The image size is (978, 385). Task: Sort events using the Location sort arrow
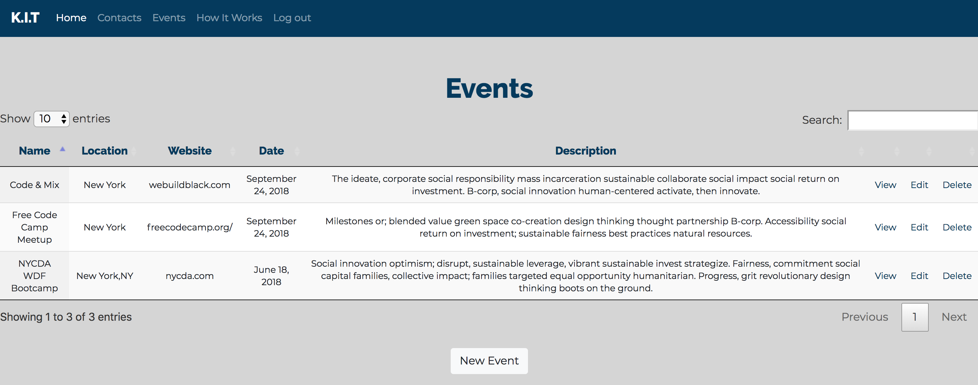click(134, 151)
